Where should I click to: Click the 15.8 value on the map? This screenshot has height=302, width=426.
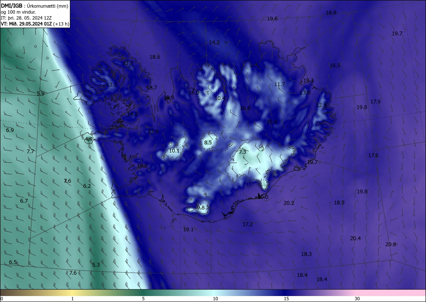tap(272, 121)
